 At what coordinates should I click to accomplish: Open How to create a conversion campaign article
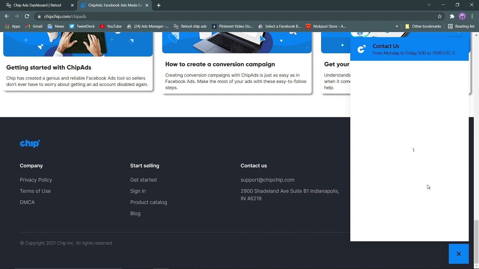(x=220, y=64)
